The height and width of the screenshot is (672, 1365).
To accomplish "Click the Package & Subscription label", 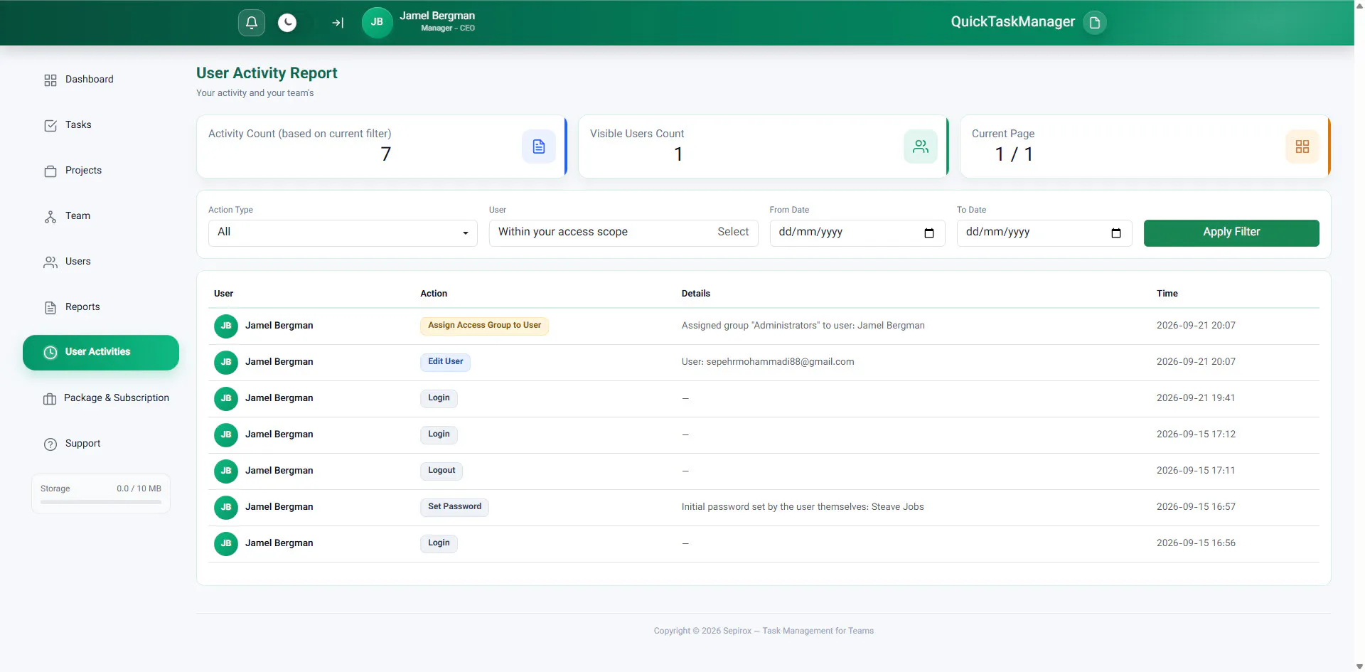I will [x=117, y=398].
